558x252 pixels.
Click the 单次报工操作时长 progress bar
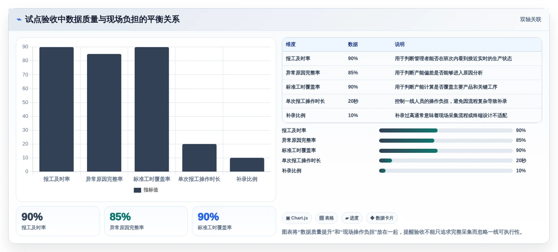pos(446,161)
